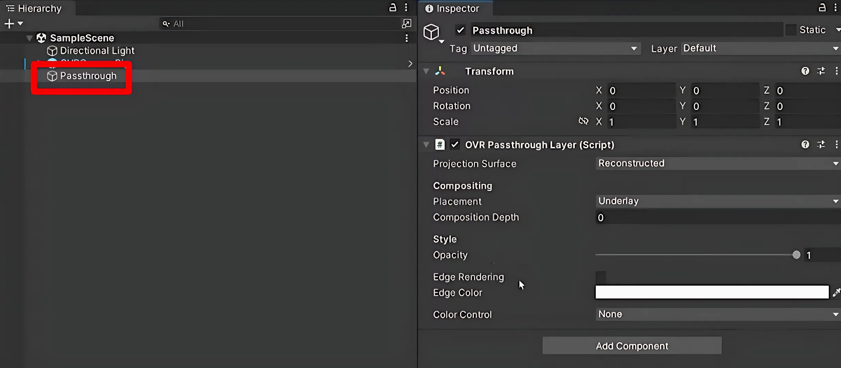The image size is (841, 368).
Task: Click the create GameObject plus icon
Action: [x=9, y=23]
